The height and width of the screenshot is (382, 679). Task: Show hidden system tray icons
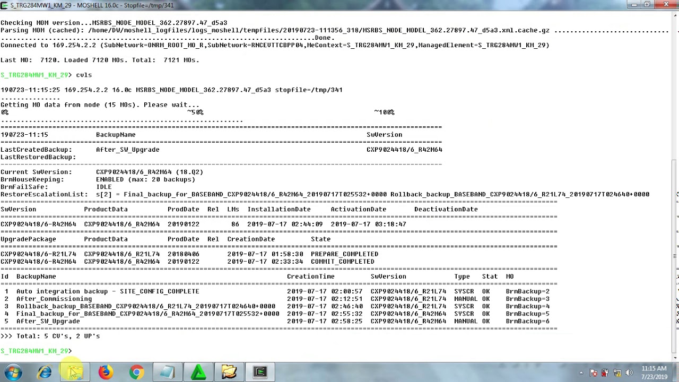coord(581,373)
